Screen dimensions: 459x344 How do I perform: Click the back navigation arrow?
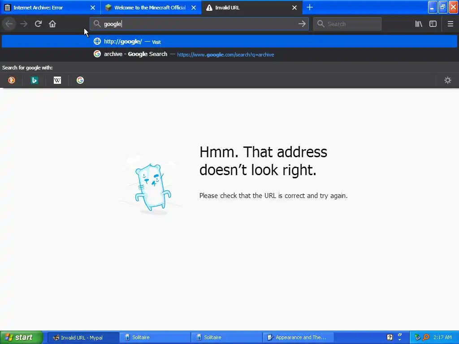pyautogui.click(x=9, y=24)
